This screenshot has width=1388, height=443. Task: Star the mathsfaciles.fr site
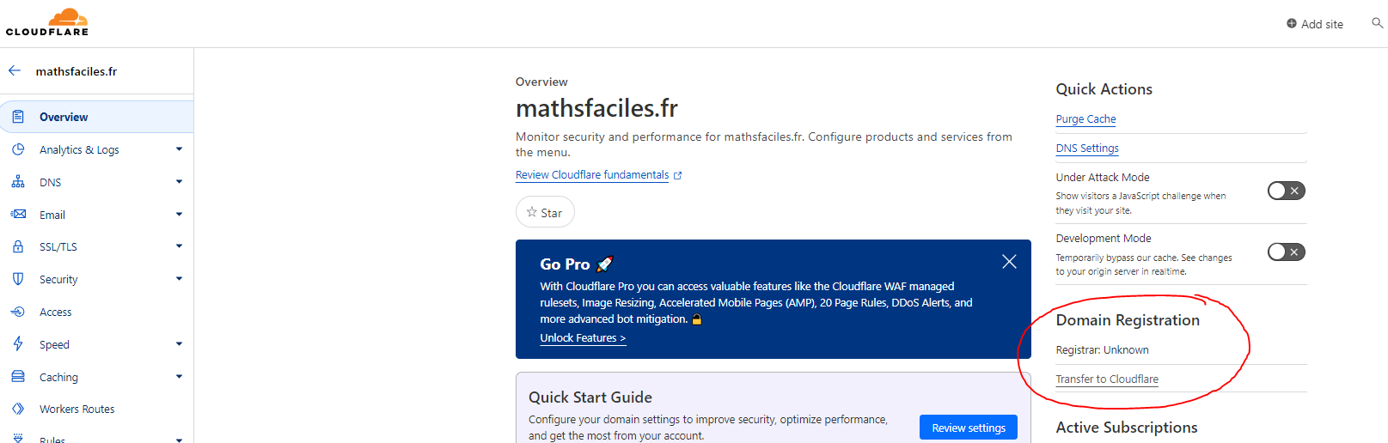(x=545, y=212)
